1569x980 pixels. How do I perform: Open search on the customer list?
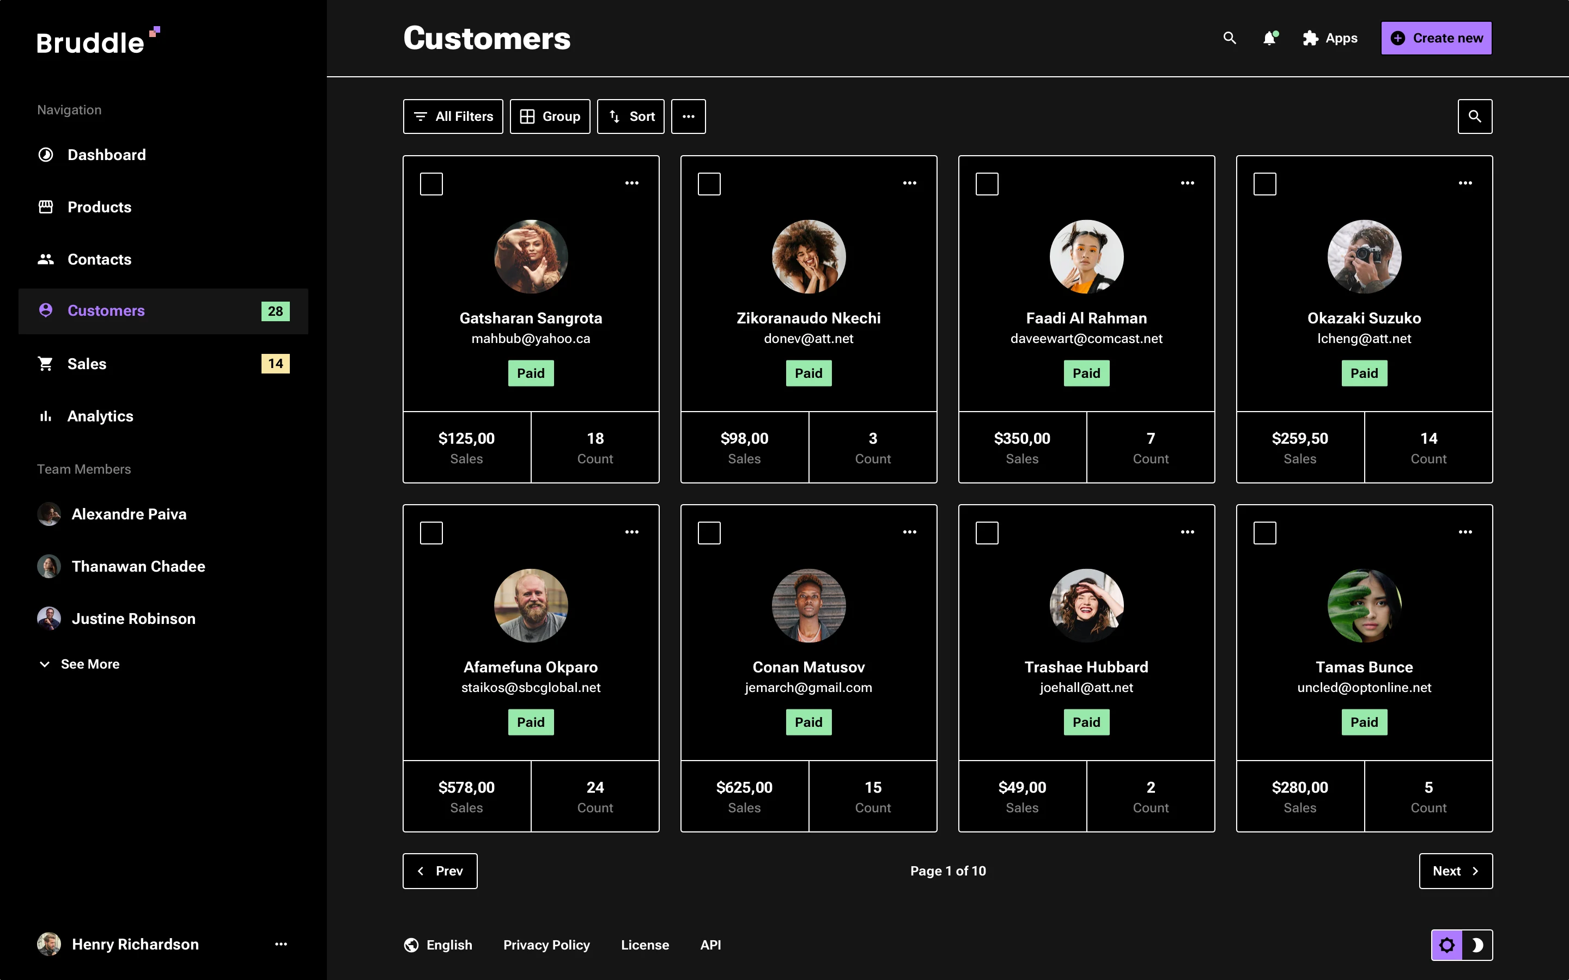(1475, 116)
